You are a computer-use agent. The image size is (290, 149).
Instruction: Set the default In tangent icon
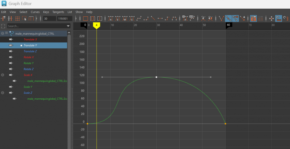coord(185,18)
